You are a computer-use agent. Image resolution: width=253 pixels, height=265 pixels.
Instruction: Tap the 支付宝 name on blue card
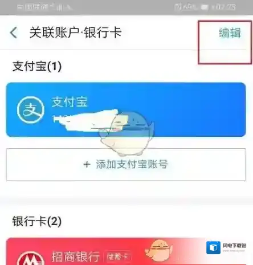pos(70,102)
